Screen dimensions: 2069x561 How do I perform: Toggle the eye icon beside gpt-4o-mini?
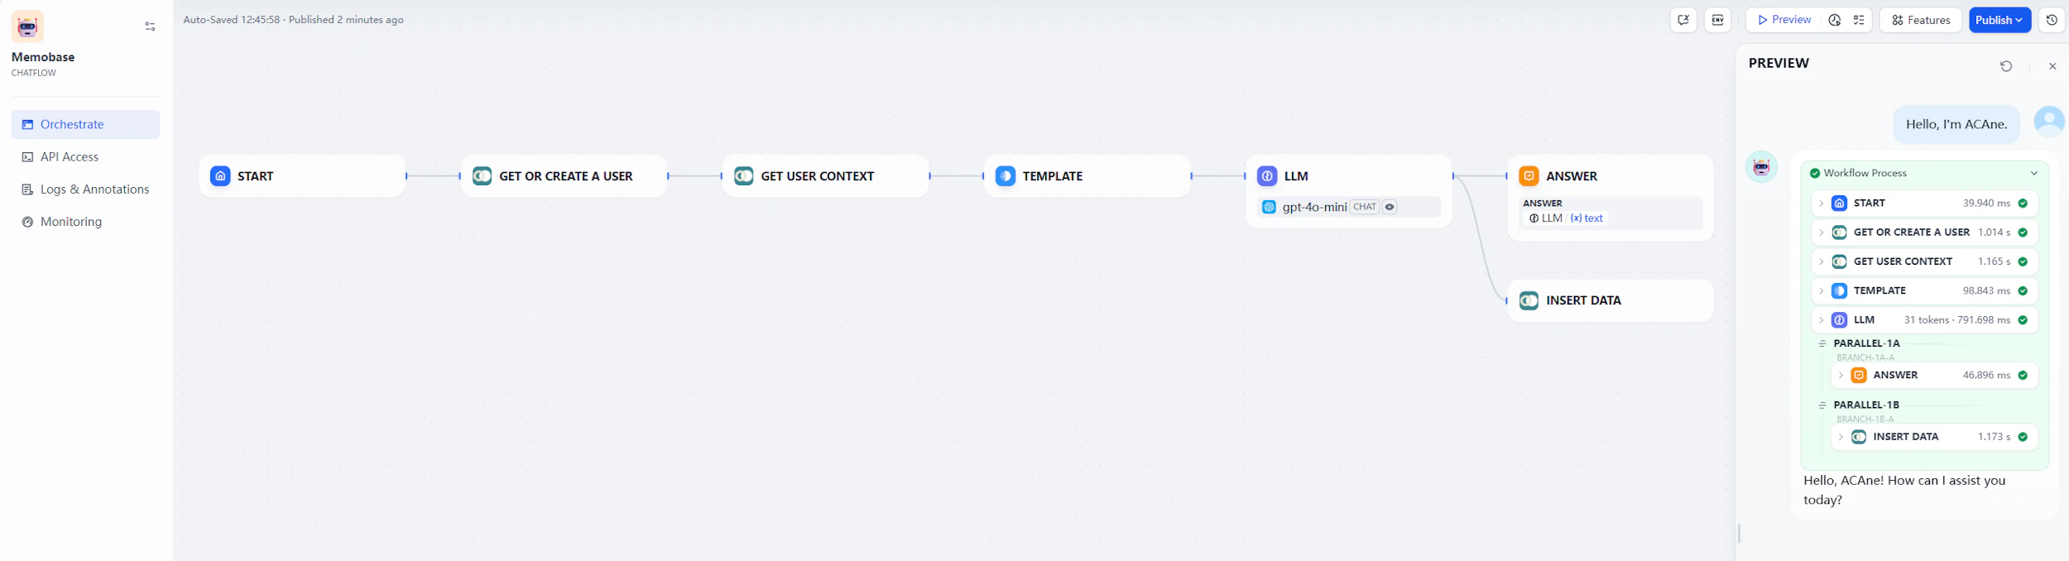[x=1390, y=207]
